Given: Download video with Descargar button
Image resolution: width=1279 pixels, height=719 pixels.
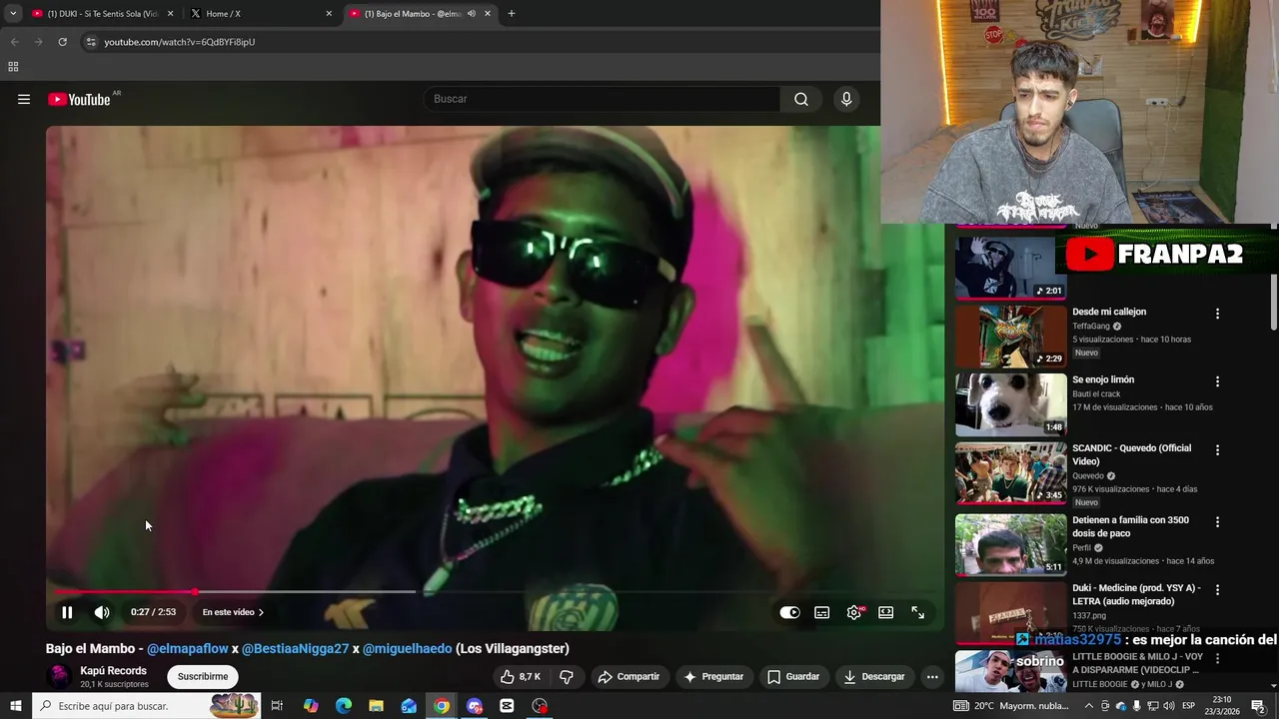Looking at the screenshot, I should point(874,676).
